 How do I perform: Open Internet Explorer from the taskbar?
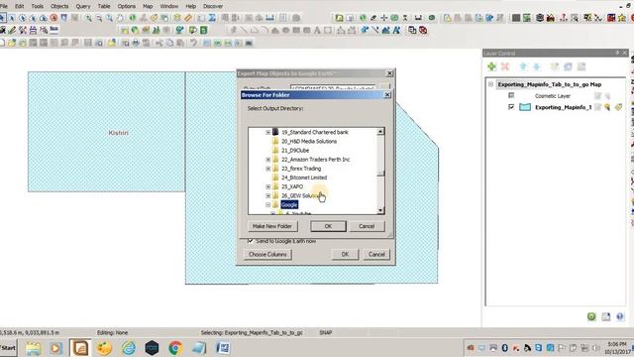pos(129,348)
